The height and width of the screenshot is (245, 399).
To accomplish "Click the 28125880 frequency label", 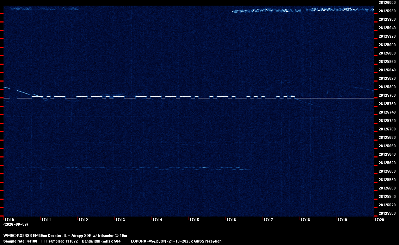I will [387, 53].
